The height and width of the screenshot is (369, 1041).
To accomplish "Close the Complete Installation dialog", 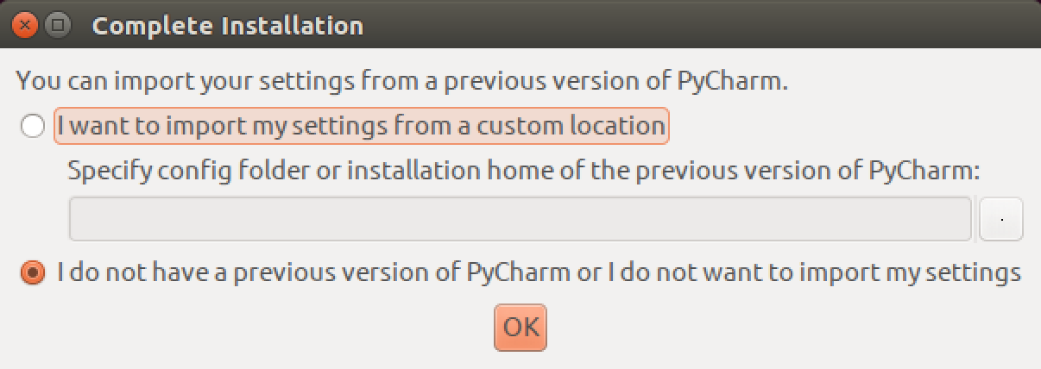I will [25, 25].
